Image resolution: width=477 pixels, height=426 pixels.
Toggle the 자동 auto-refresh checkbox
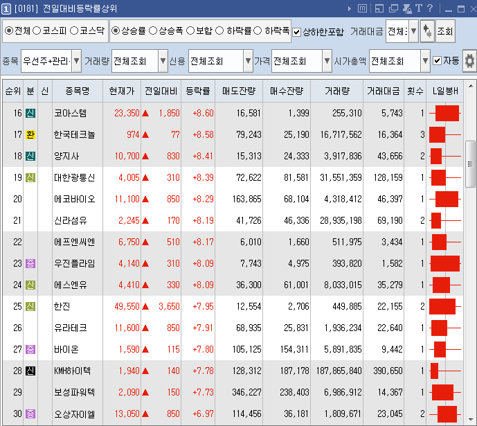437,60
